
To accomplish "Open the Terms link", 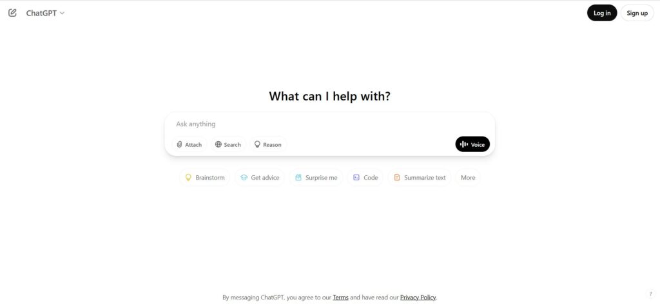I will pyautogui.click(x=340, y=298).
